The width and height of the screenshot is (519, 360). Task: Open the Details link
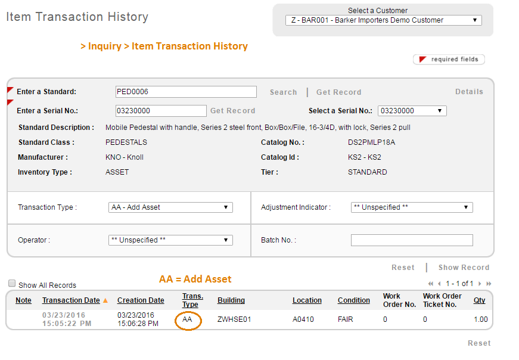[x=469, y=92]
